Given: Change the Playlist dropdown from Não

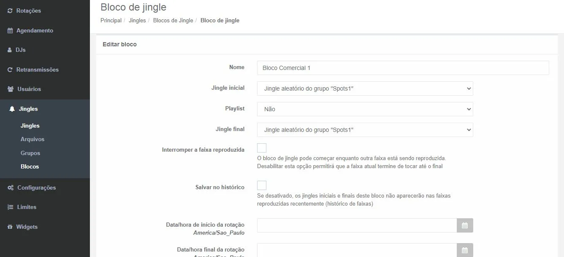Looking at the screenshot, I should [365, 109].
